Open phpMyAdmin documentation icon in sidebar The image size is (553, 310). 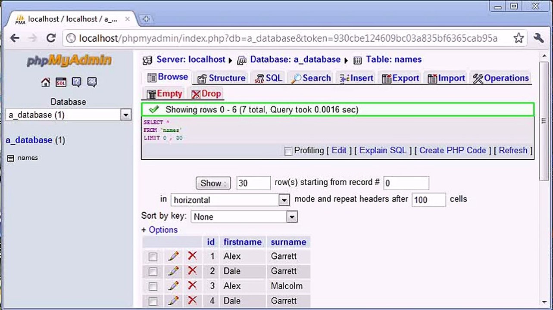[77, 82]
